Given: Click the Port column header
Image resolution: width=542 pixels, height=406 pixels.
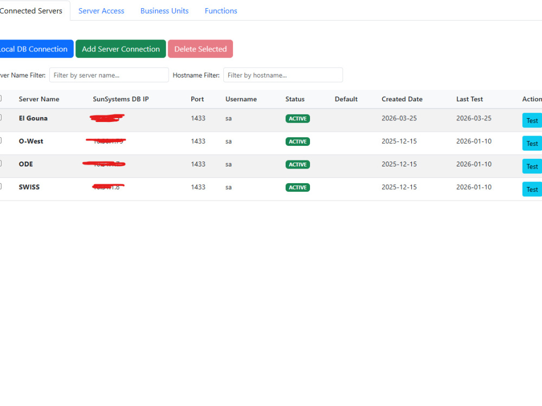Looking at the screenshot, I should tap(197, 99).
